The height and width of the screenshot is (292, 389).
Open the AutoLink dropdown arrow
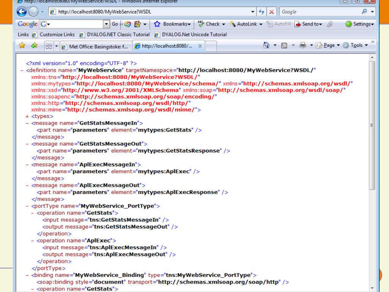[261, 24]
